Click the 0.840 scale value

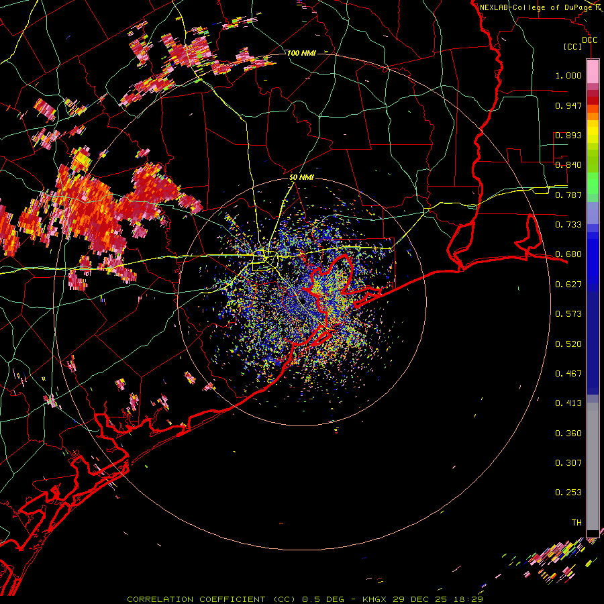click(568, 165)
